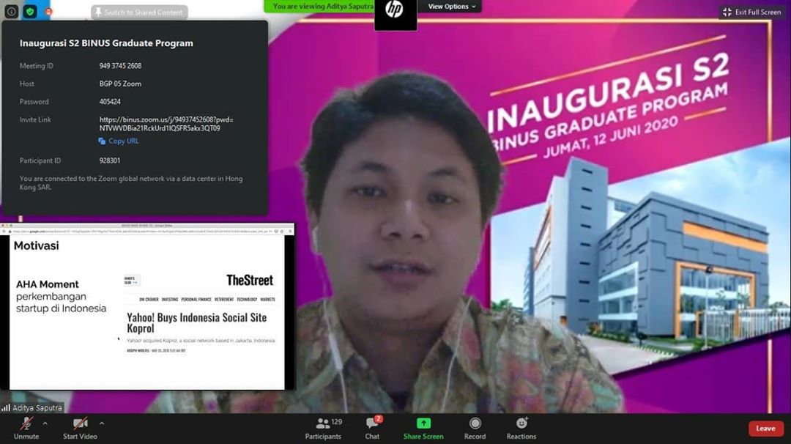Click the meeting information icon
Image resolution: width=791 pixels, height=444 pixels.
click(x=11, y=12)
